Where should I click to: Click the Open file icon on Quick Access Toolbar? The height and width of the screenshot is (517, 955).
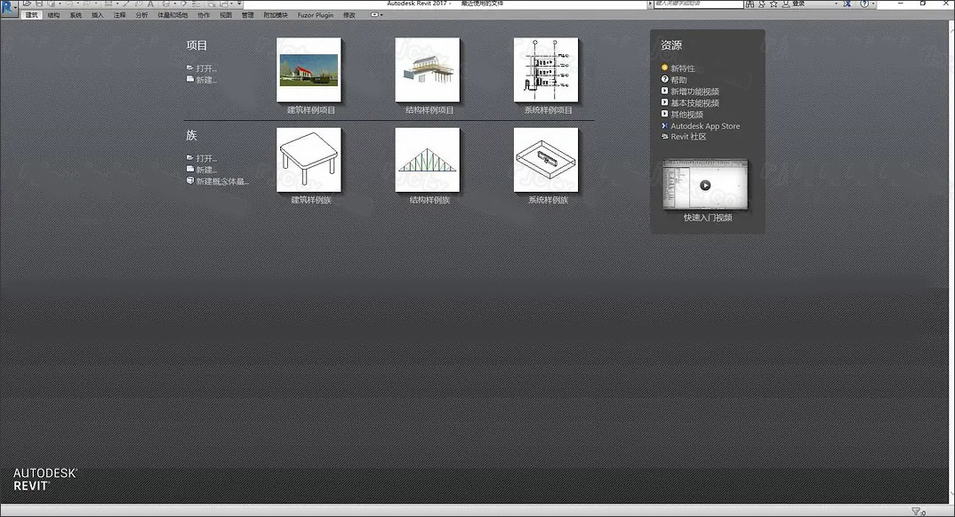(x=28, y=4)
